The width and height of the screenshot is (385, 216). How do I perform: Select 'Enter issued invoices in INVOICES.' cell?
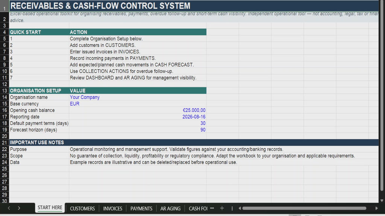tap(138, 52)
